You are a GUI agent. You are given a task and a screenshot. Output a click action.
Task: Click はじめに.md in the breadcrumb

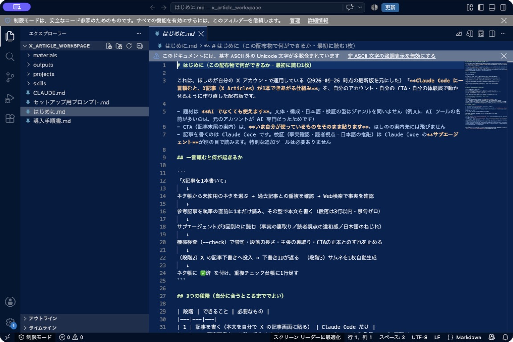click(180, 46)
